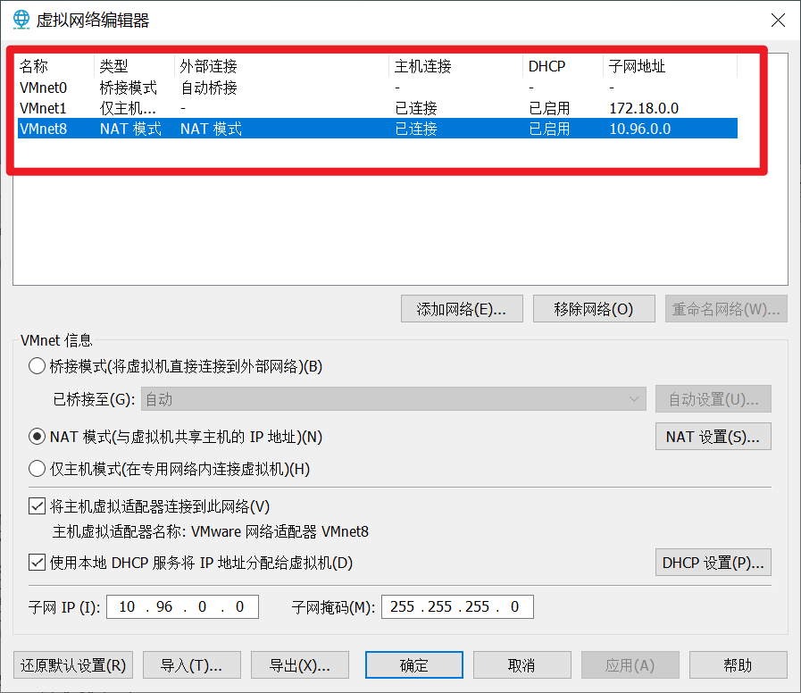Image resolution: width=801 pixels, height=693 pixels.
Task: Open DHCP 设置 dialog
Action: 713,563
